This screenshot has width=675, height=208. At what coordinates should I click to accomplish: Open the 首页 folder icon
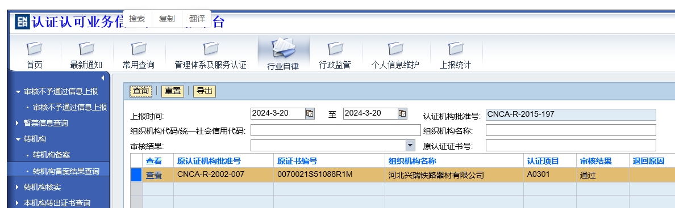(35, 49)
